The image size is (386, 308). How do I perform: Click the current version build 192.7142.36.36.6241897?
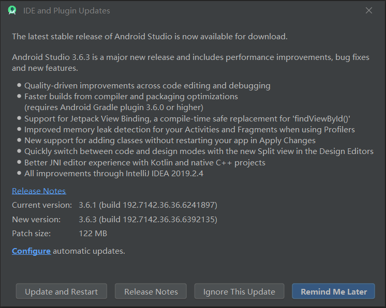coord(148,205)
